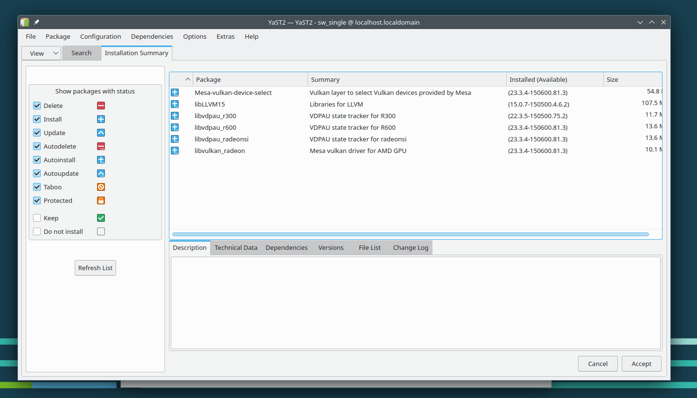Click install status icon for libLLVM15
Image resolution: width=697 pixels, height=398 pixels.
tap(175, 104)
